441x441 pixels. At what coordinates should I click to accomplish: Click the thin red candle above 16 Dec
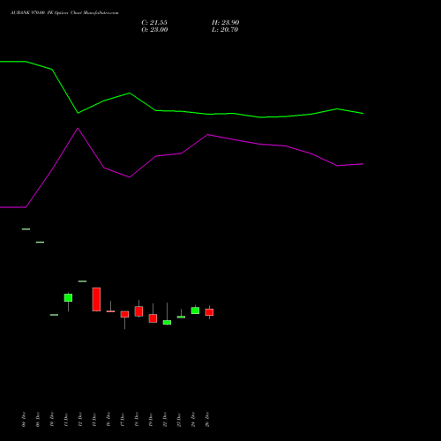tap(110, 311)
